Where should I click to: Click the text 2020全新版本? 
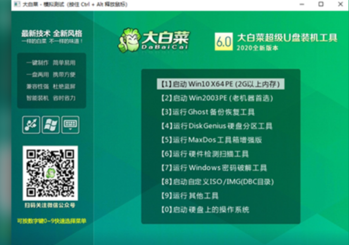click(257, 48)
